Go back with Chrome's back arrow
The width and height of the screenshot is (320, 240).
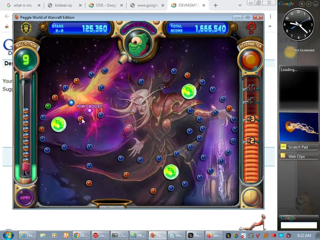coord(7,16)
